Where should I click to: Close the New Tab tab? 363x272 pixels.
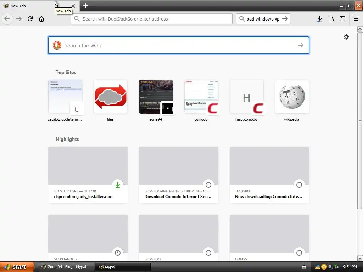pyautogui.click(x=73, y=6)
